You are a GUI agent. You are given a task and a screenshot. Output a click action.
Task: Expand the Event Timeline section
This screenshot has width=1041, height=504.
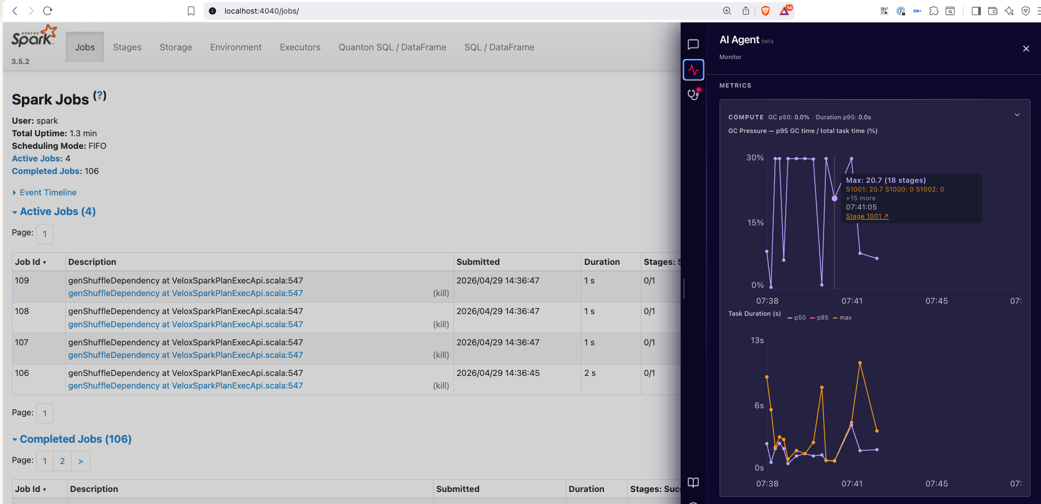44,193
